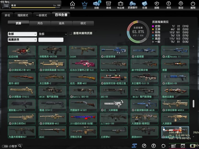199x149 pixels.
Task: Open the 末日風暴-Z weapon card
Action: pos(53,79)
